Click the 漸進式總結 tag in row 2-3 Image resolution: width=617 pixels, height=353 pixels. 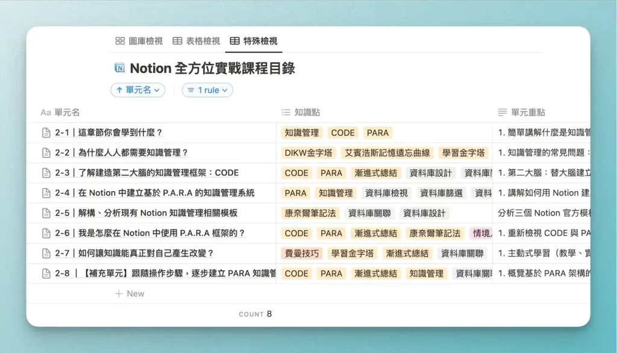pyautogui.click(x=376, y=173)
